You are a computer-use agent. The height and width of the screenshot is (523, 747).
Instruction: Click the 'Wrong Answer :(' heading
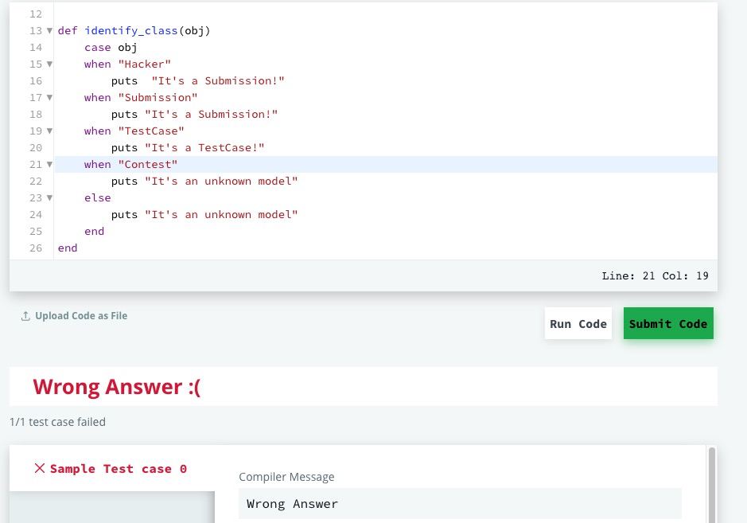click(x=117, y=387)
